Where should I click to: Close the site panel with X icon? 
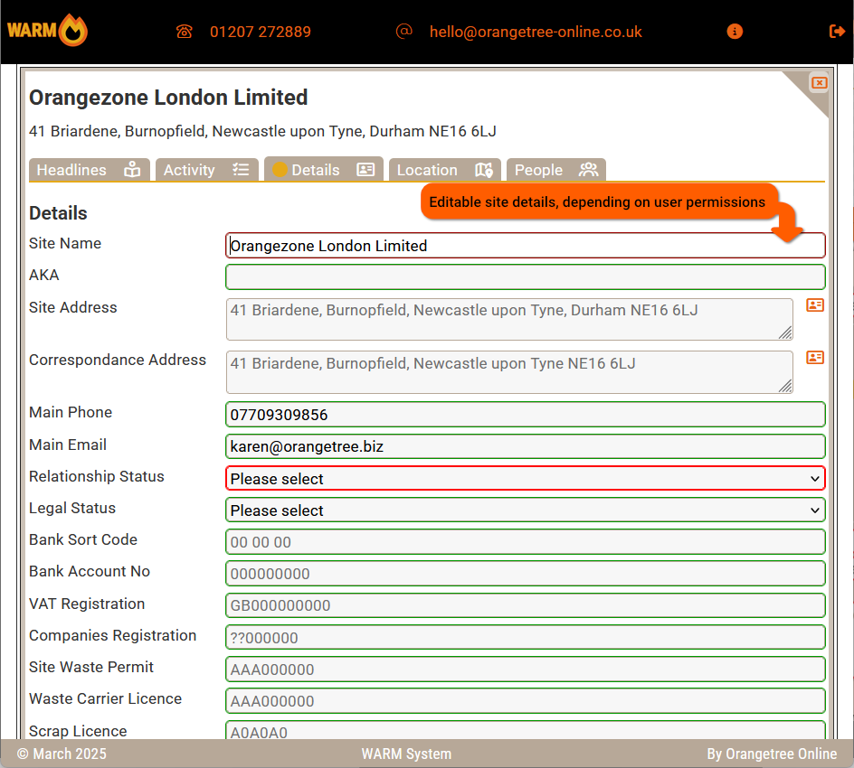[819, 83]
